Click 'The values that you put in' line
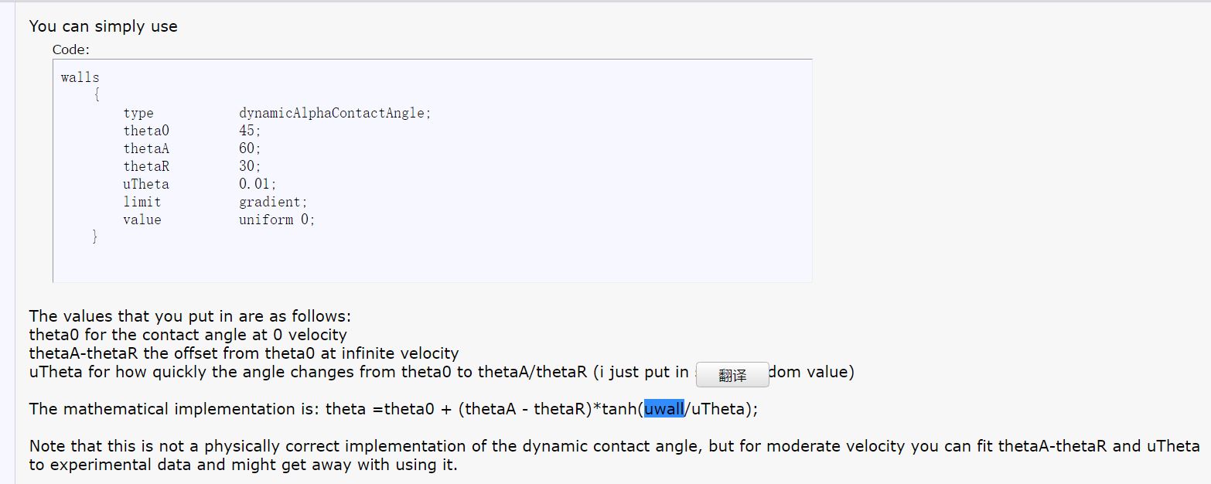 pyautogui.click(x=189, y=316)
